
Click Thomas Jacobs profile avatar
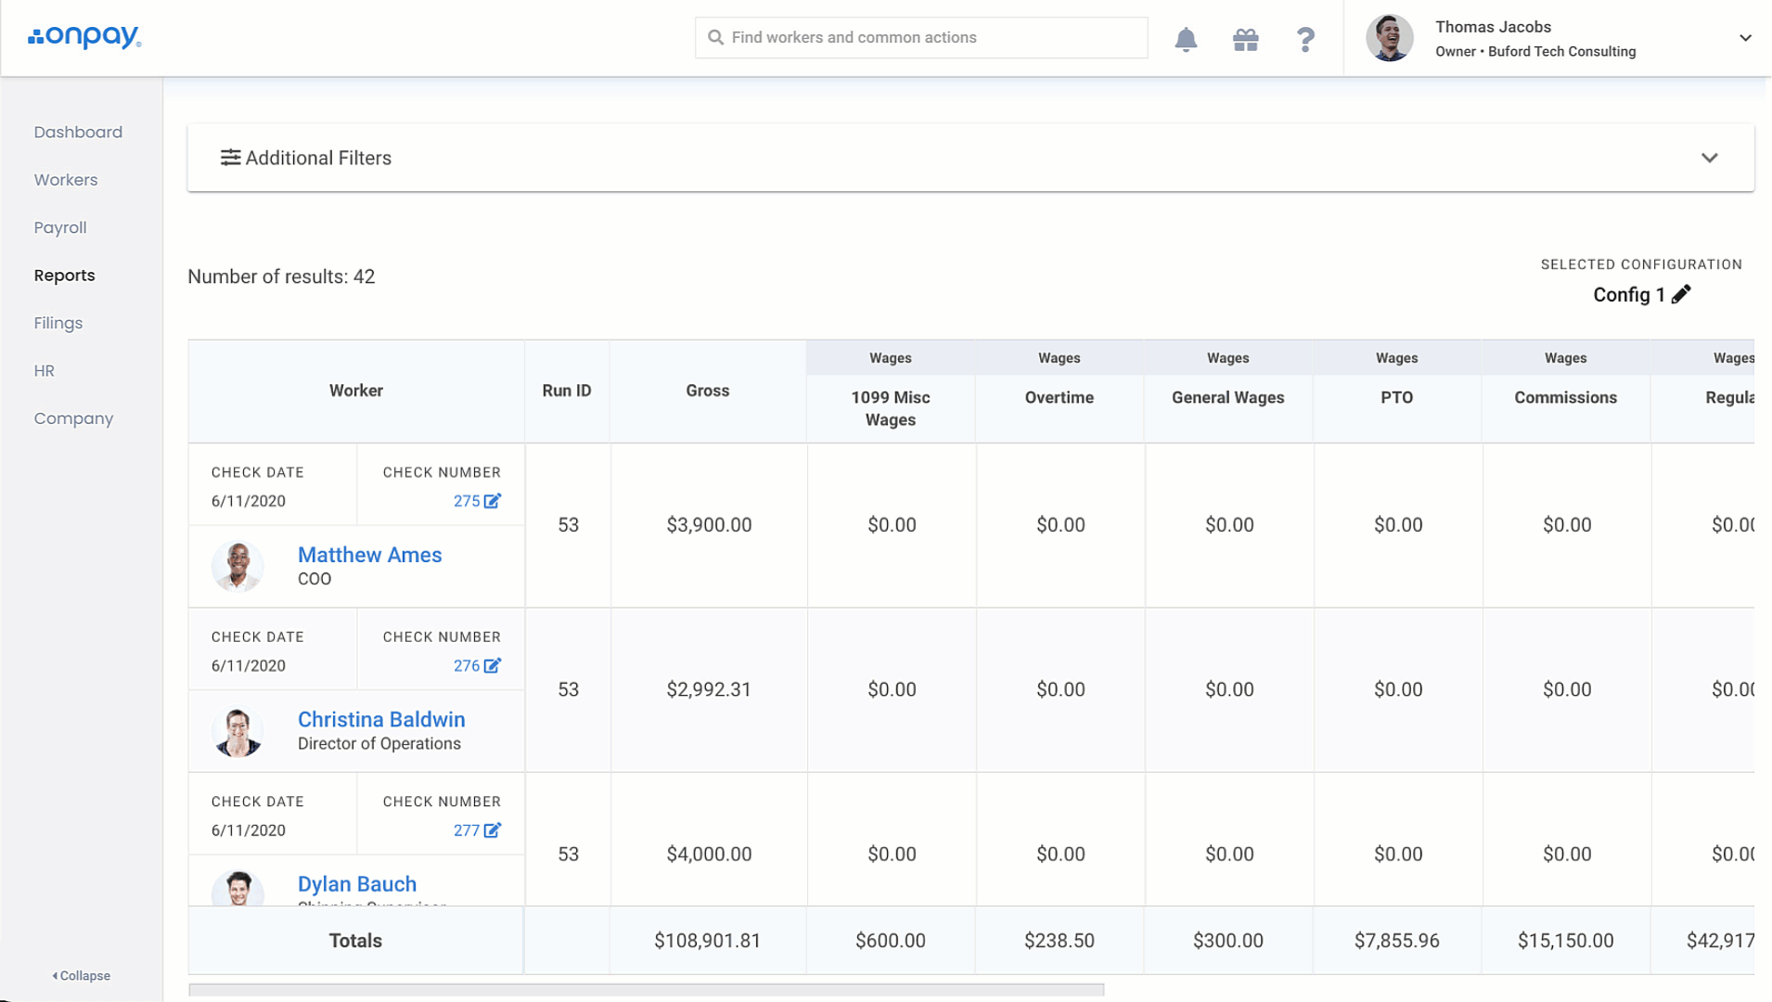1389,38
